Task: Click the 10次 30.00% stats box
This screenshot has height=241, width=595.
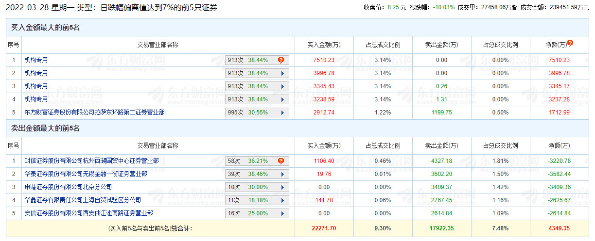Action: click(257, 187)
